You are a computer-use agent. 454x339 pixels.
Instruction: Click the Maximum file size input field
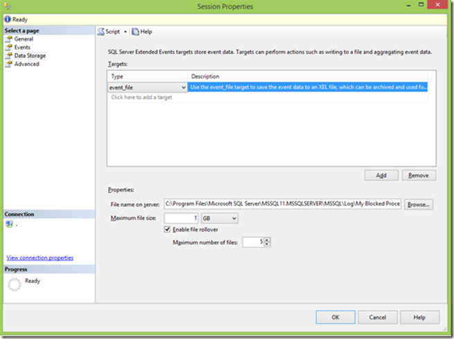pyautogui.click(x=180, y=219)
